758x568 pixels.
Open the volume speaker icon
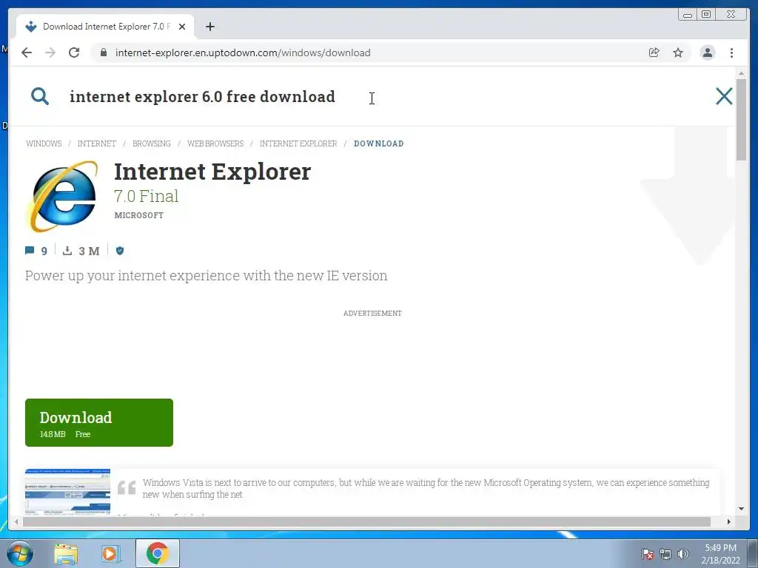coord(682,554)
